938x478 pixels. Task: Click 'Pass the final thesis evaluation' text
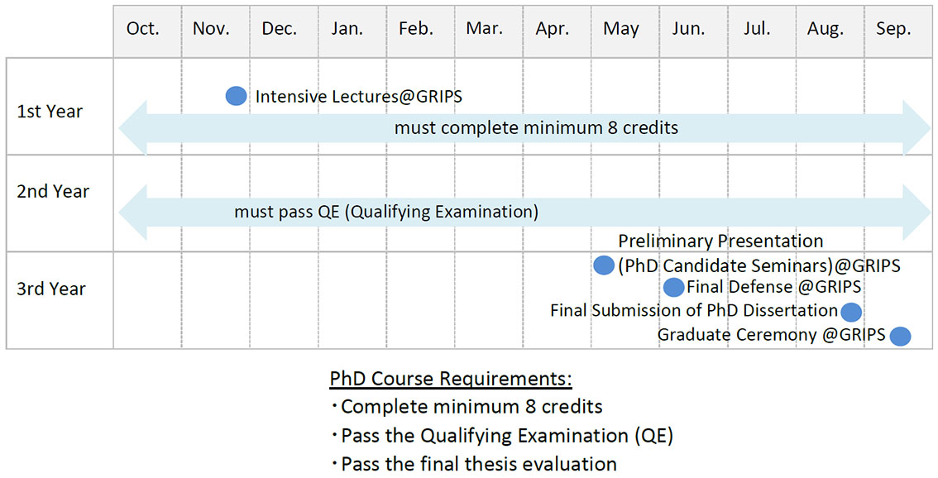click(479, 464)
